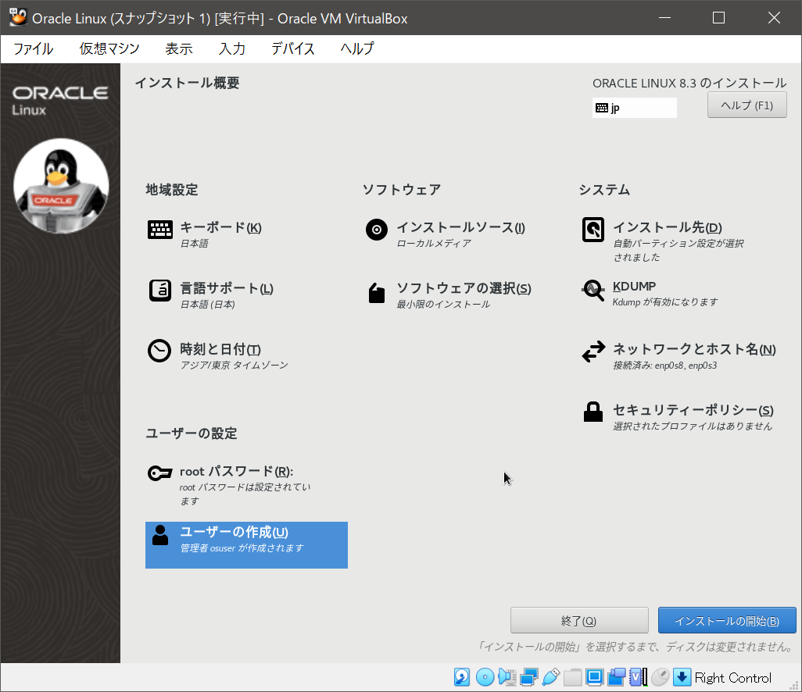Minimize the VirtualBox window
The height and width of the screenshot is (692, 802).
coord(664,18)
